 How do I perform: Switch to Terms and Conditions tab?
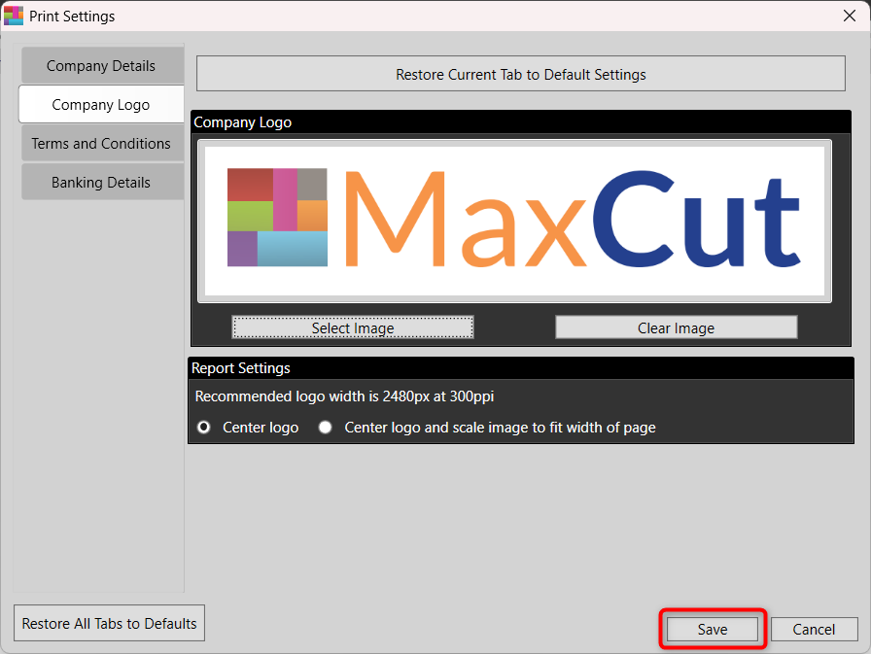tap(102, 143)
